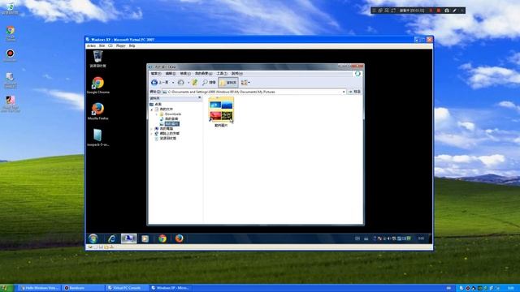Switch to Virtual PC Console taskbar button

(x=127, y=288)
